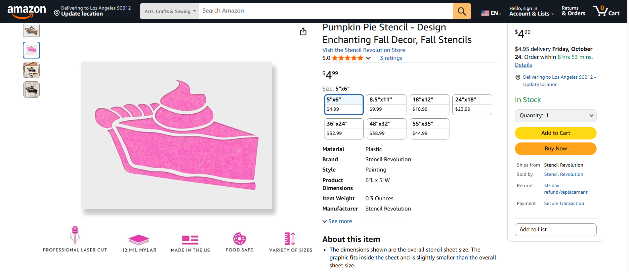The width and height of the screenshot is (629, 272).
Task: Select the 8.5"x11" size option
Action: pos(386,104)
